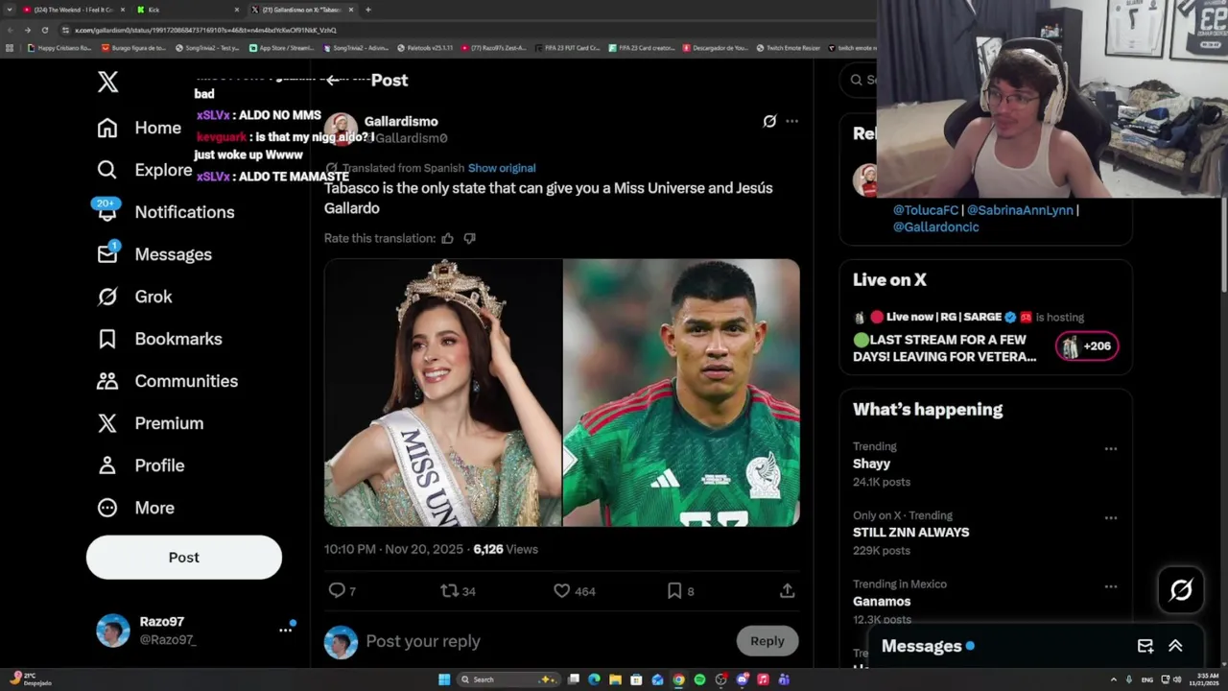
Task: Click the More circle icon
Action: [107, 508]
